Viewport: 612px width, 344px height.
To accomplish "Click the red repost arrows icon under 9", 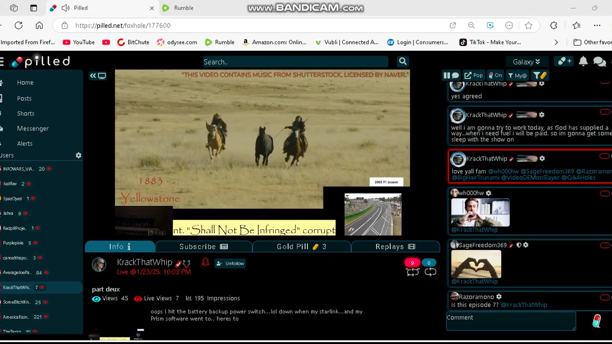I will (x=413, y=272).
